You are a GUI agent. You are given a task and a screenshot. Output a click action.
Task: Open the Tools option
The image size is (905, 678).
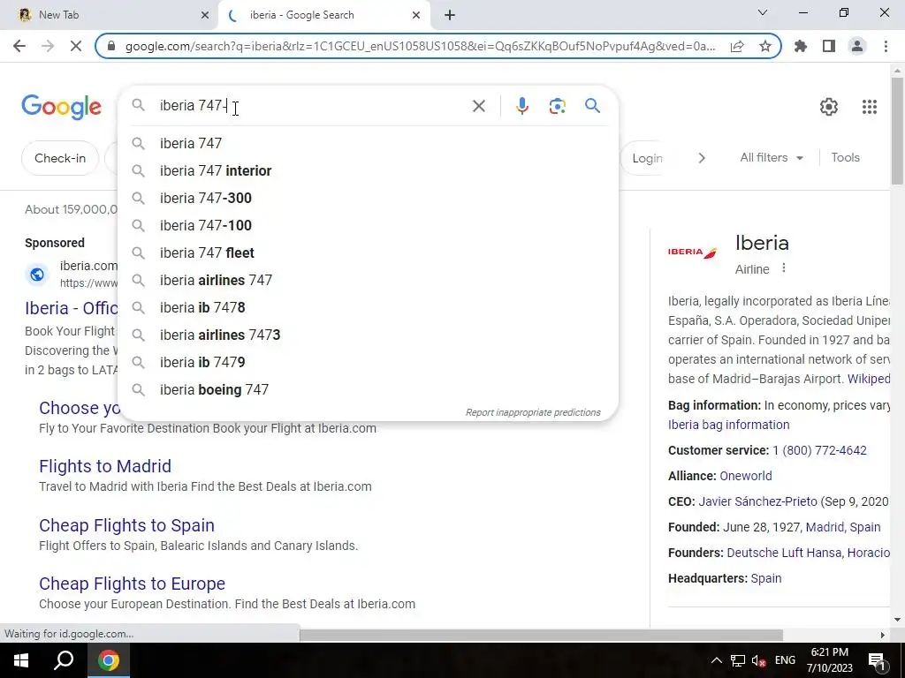tap(845, 157)
